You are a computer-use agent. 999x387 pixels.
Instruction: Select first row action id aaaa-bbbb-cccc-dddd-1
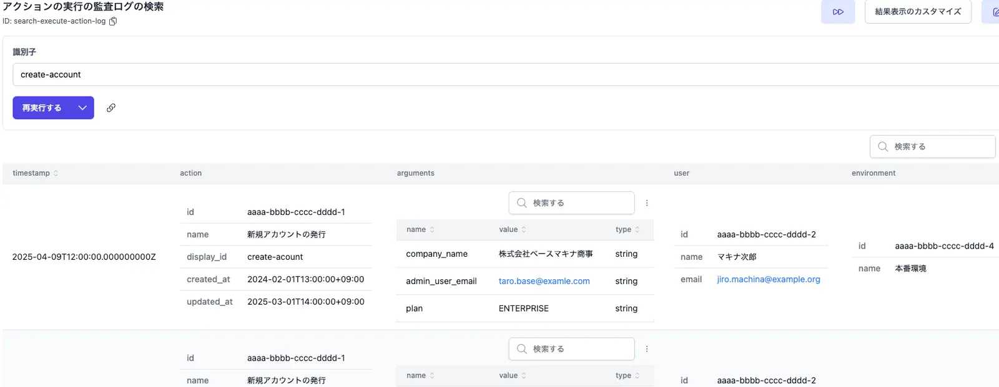point(296,212)
